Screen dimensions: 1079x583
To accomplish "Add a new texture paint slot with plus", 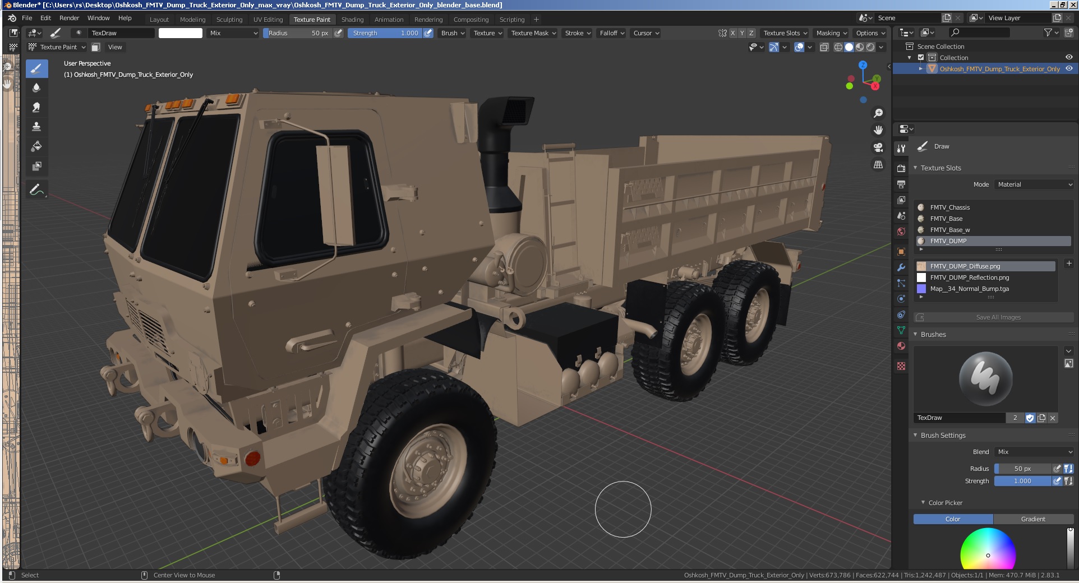I will click(x=1069, y=263).
